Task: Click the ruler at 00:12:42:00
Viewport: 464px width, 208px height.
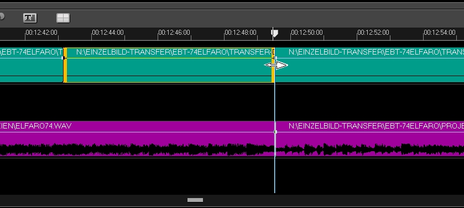Action: (x=41, y=33)
